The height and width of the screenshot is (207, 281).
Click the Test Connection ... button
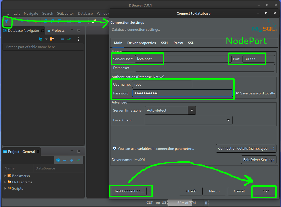129,191
